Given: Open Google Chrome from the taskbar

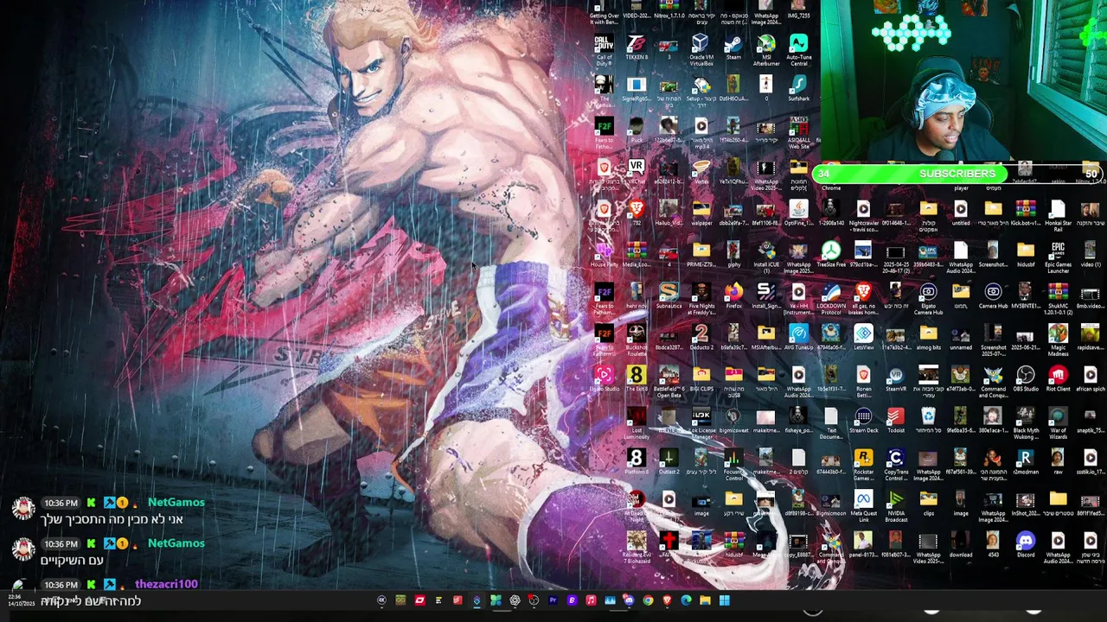Looking at the screenshot, I should point(648,600).
